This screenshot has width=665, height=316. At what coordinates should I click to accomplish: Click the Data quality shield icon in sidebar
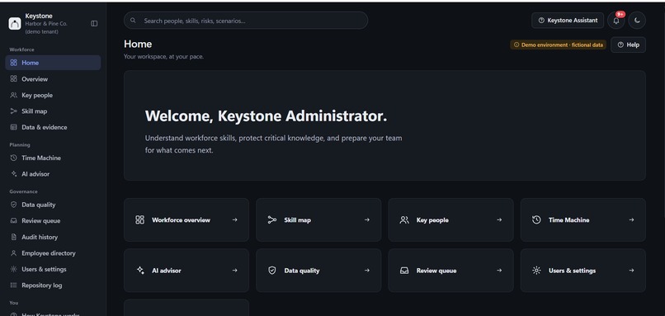tap(13, 205)
